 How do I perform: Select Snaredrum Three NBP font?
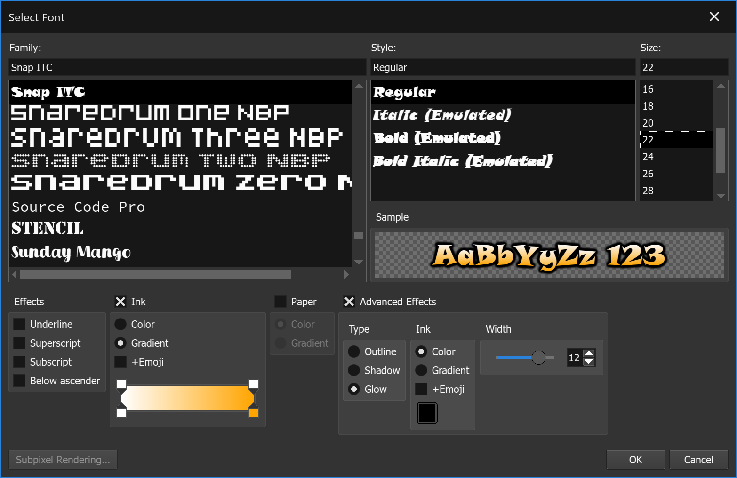(180, 137)
